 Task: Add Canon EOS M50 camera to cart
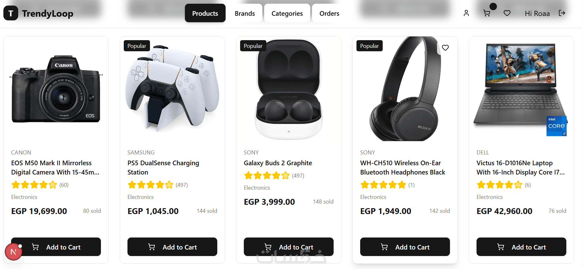click(x=56, y=247)
